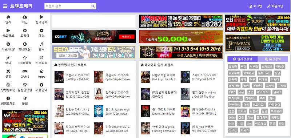The image size is (291, 138).
Task: Open the 스폰서 X poster thumbnail
Action: pyautogui.click(x=59, y=77)
